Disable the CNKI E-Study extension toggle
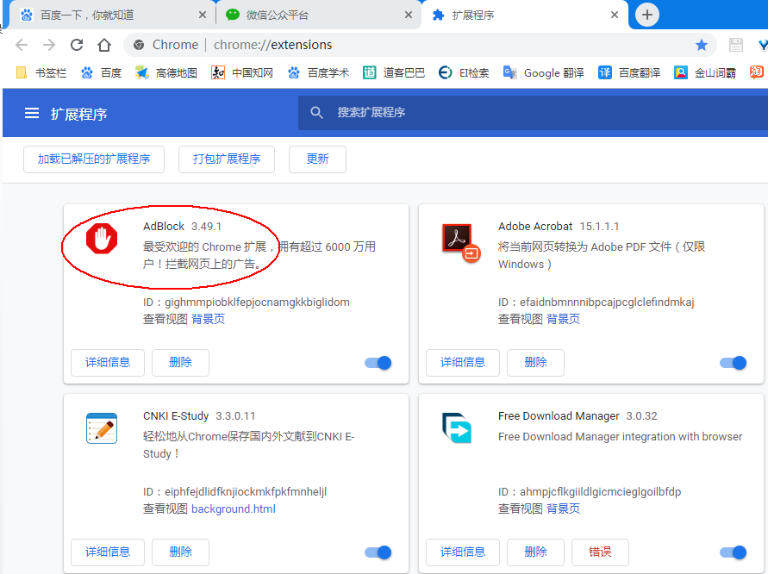 click(x=378, y=552)
